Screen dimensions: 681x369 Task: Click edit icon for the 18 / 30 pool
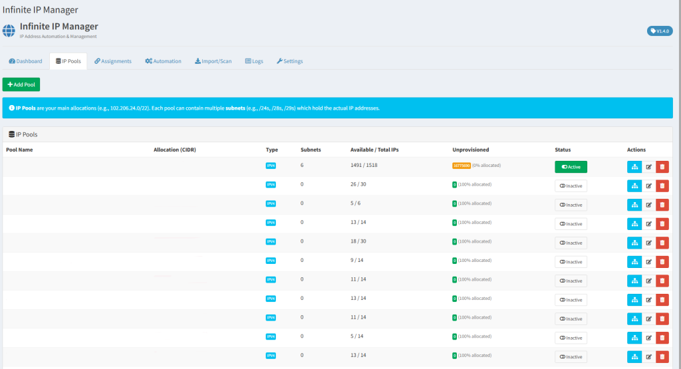point(649,243)
